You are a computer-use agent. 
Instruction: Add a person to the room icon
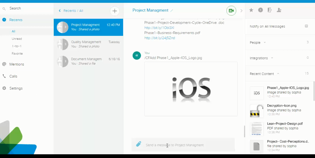[279, 10]
